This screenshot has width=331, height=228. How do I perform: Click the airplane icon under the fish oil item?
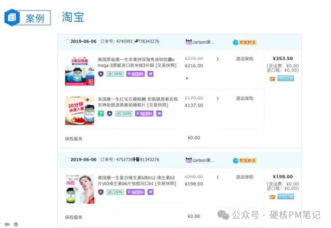tap(150, 74)
